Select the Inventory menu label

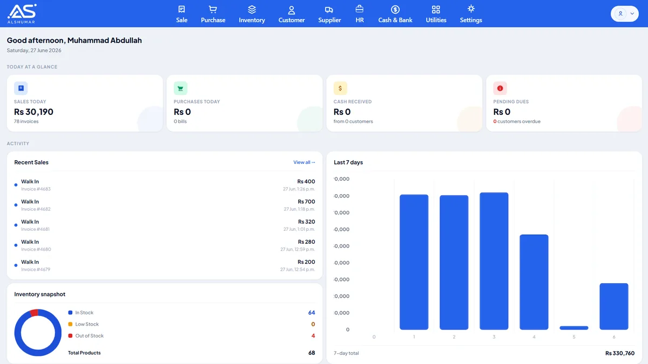[x=252, y=20]
